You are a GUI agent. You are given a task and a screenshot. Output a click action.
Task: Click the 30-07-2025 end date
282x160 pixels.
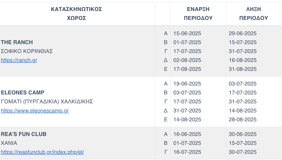pos(243,152)
